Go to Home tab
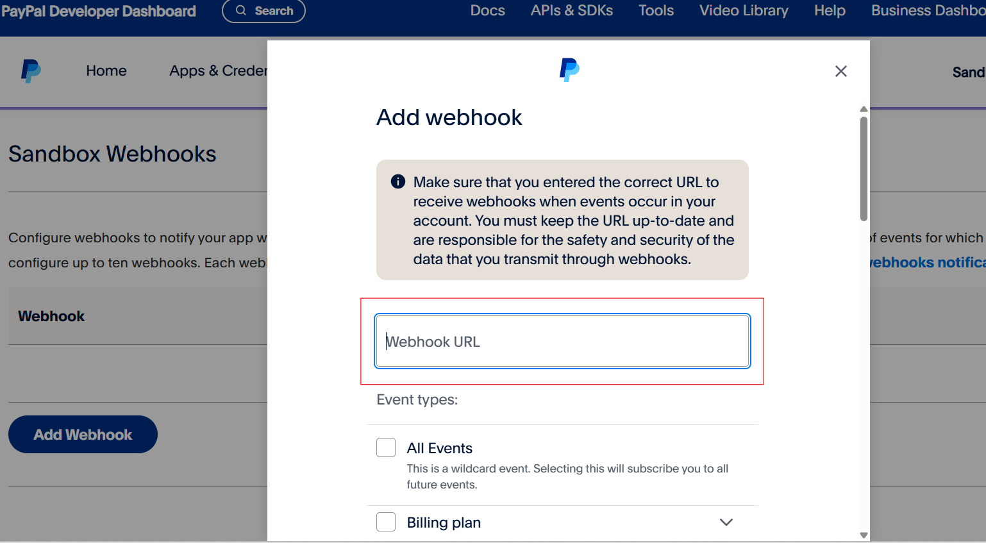This screenshot has height=543, width=986. coord(106,71)
